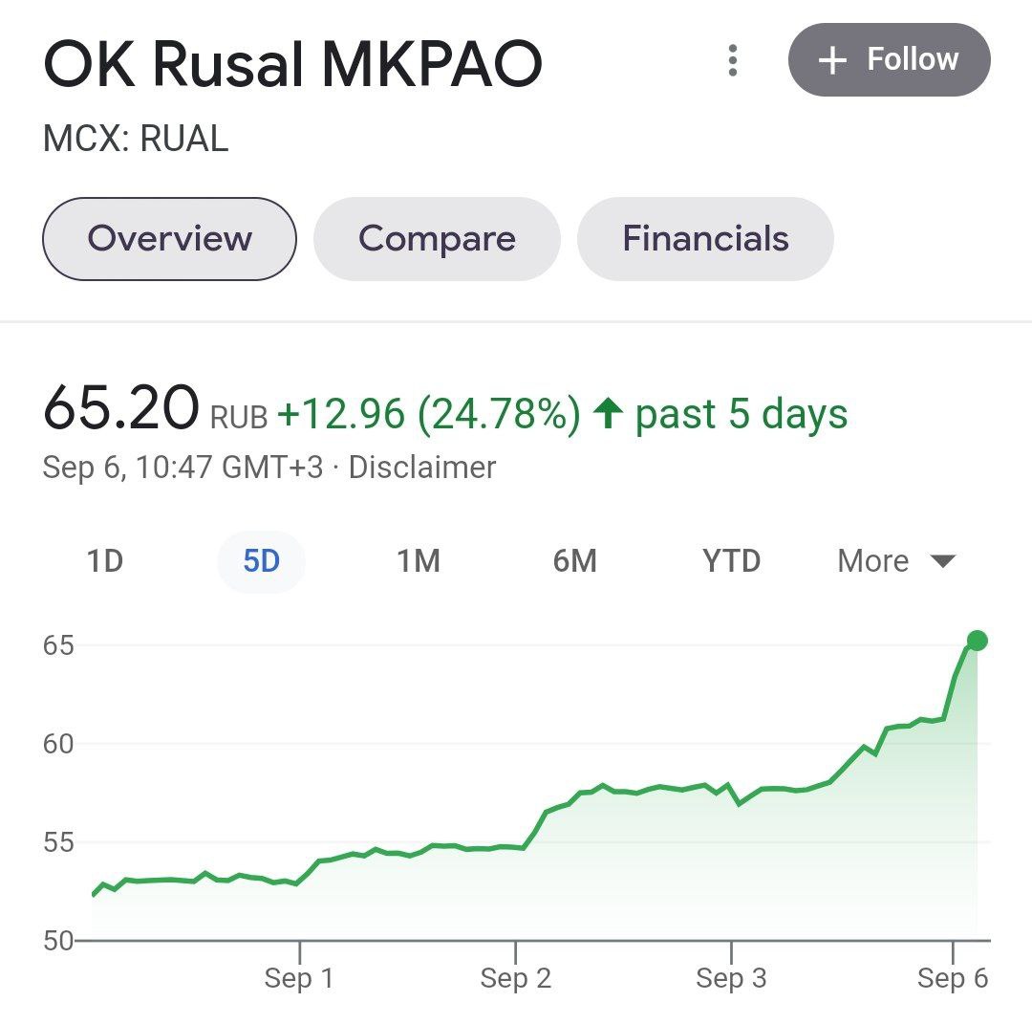This screenshot has height=1024, width=1032.
Task: Open the three-dot more options menu
Action: pyautogui.click(x=733, y=60)
